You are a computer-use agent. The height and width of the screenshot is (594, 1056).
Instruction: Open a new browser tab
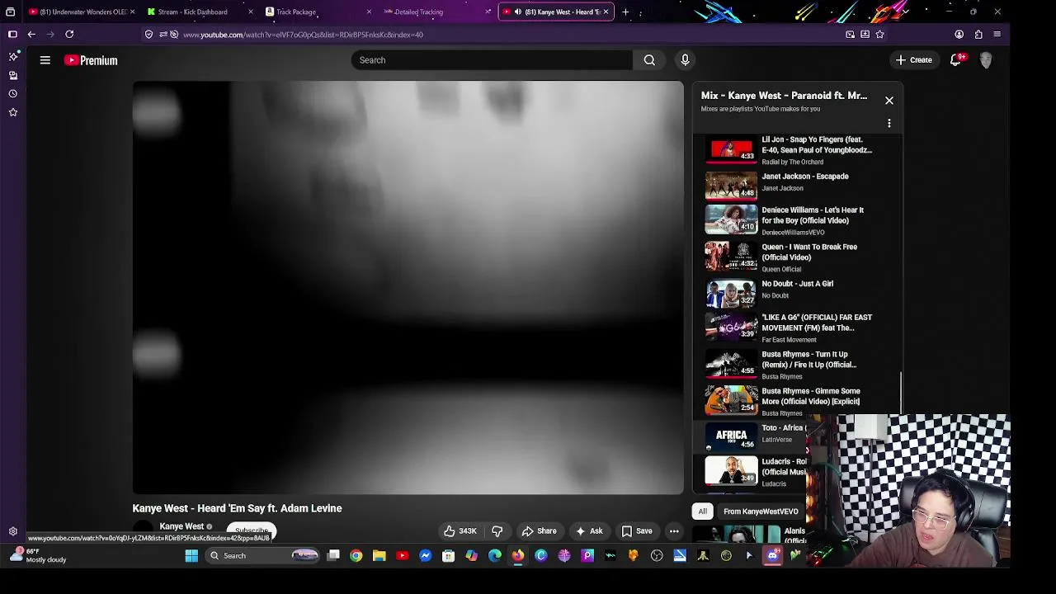(625, 12)
